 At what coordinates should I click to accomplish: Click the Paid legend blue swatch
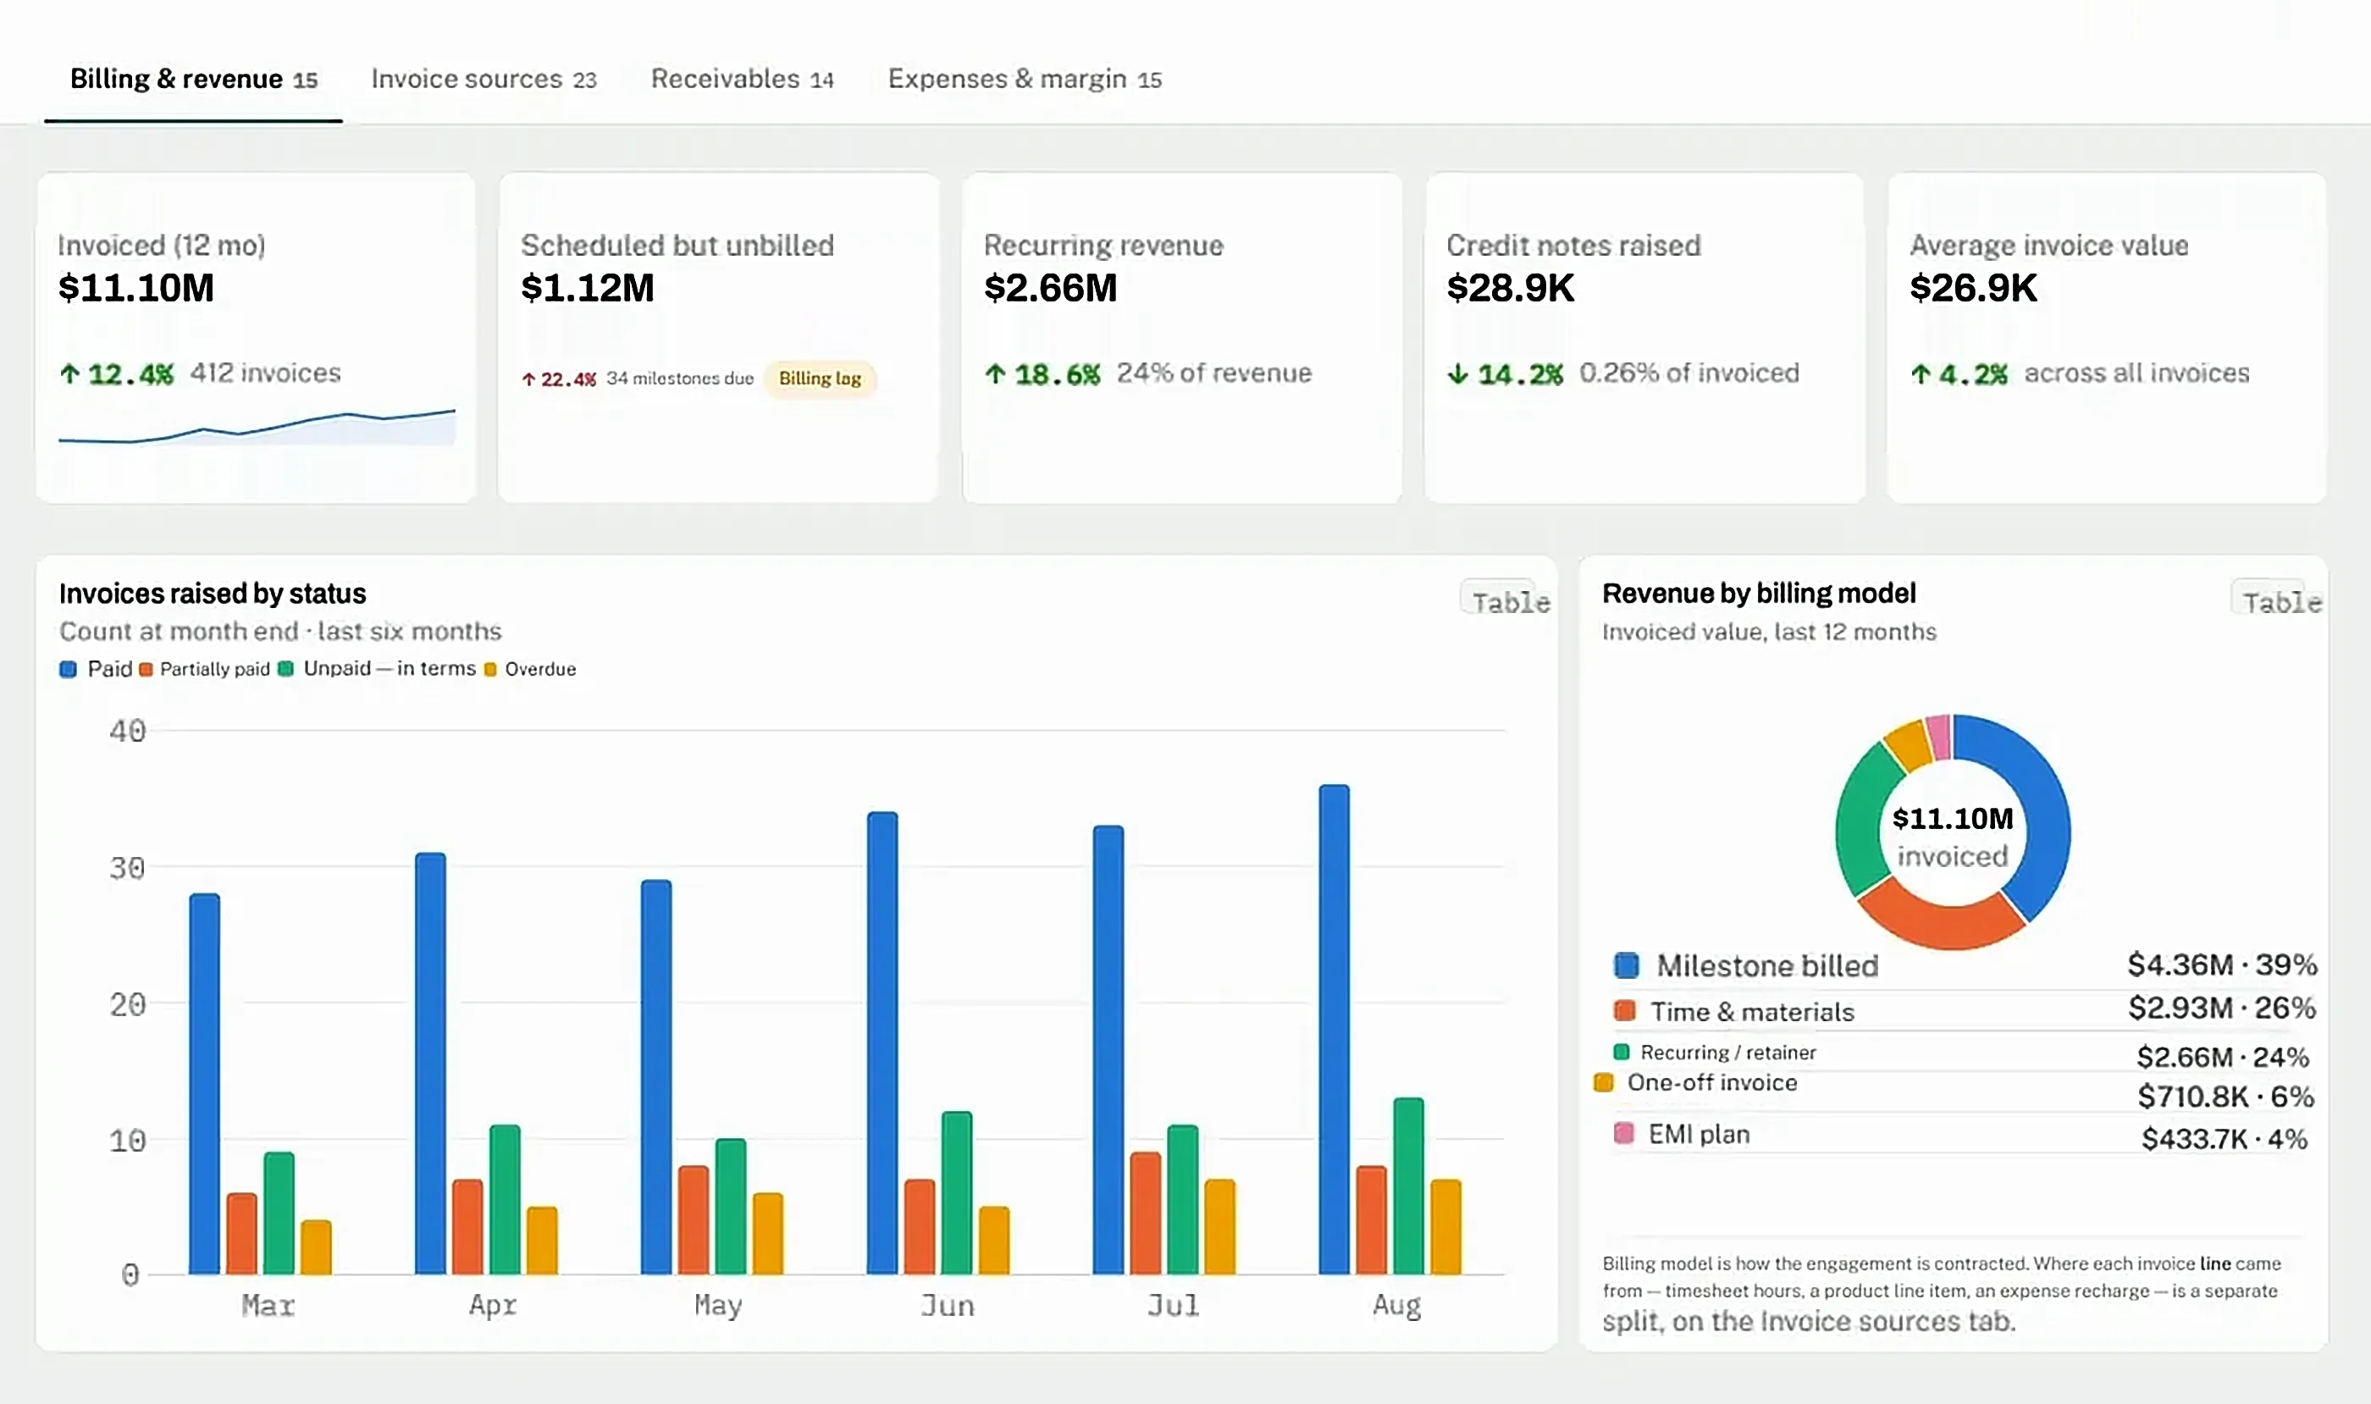click(x=68, y=669)
